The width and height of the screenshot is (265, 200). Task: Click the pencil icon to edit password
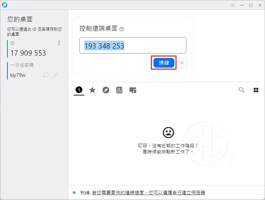click(x=56, y=75)
